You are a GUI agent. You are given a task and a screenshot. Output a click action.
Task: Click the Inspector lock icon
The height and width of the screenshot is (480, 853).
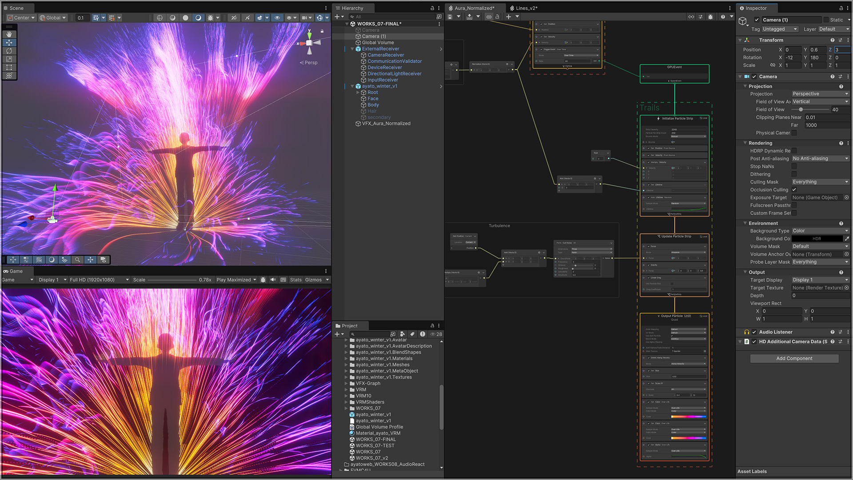pyautogui.click(x=841, y=8)
